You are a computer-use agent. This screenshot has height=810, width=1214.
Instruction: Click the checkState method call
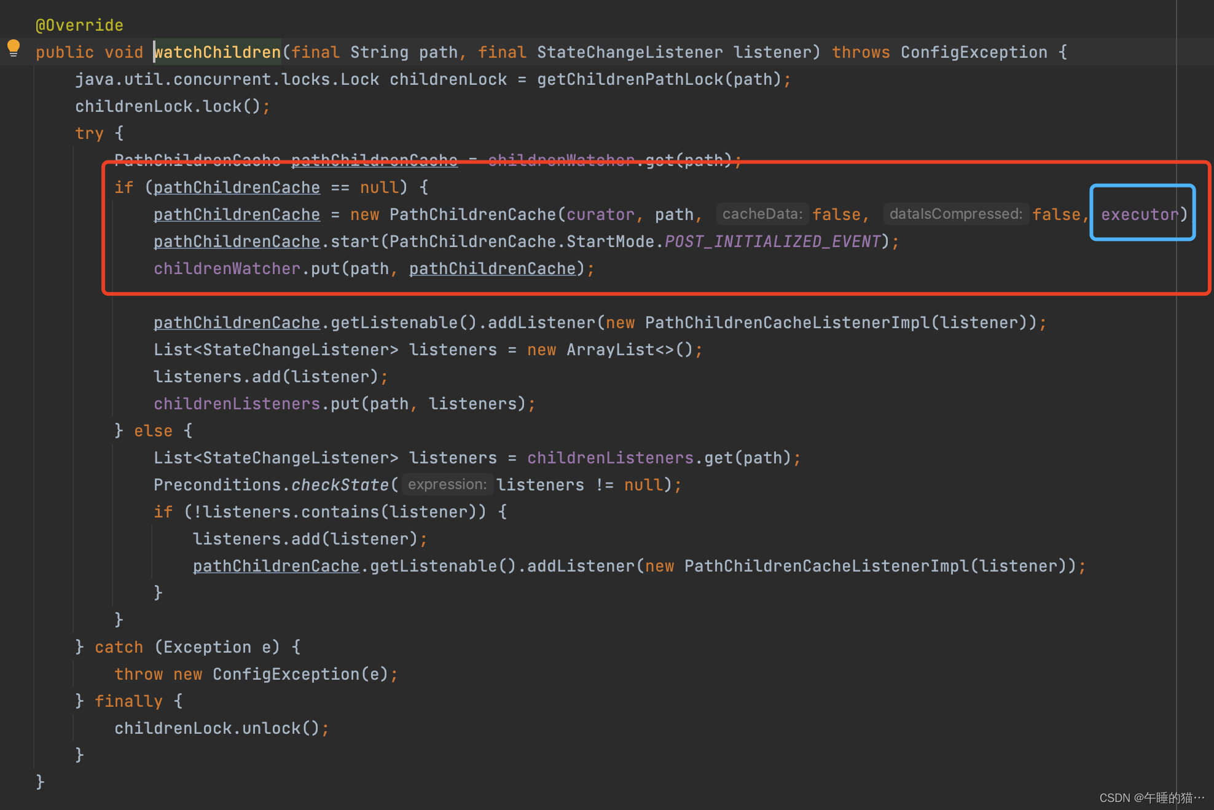340,485
